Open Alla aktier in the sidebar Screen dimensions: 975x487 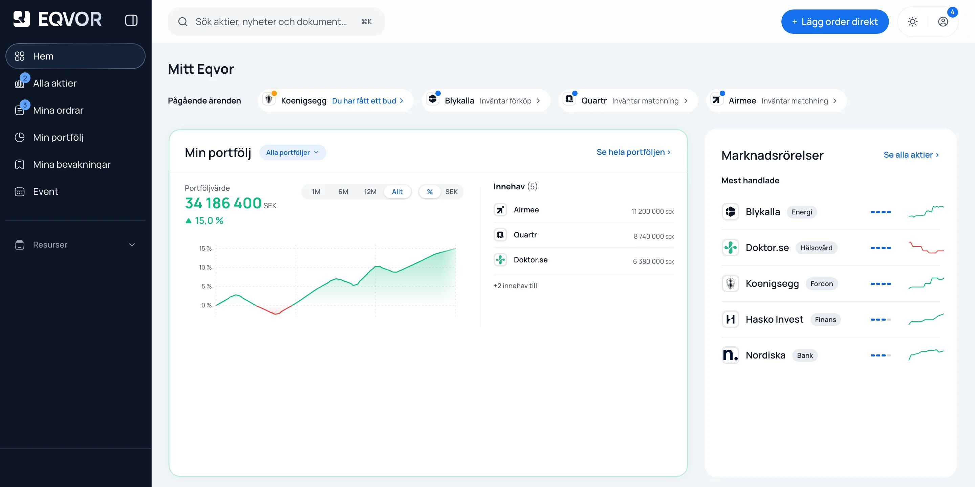tap(75, 83)
